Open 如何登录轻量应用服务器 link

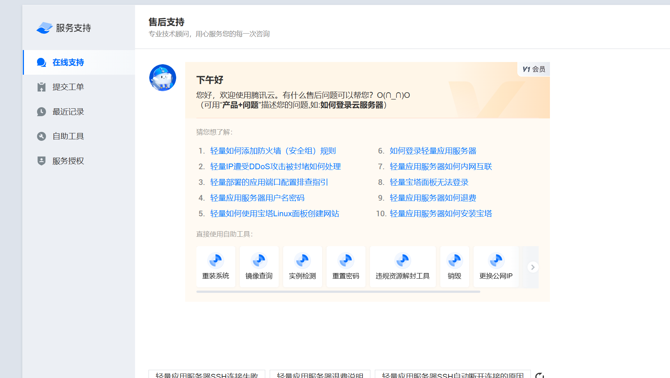click(x=432, y=151)
